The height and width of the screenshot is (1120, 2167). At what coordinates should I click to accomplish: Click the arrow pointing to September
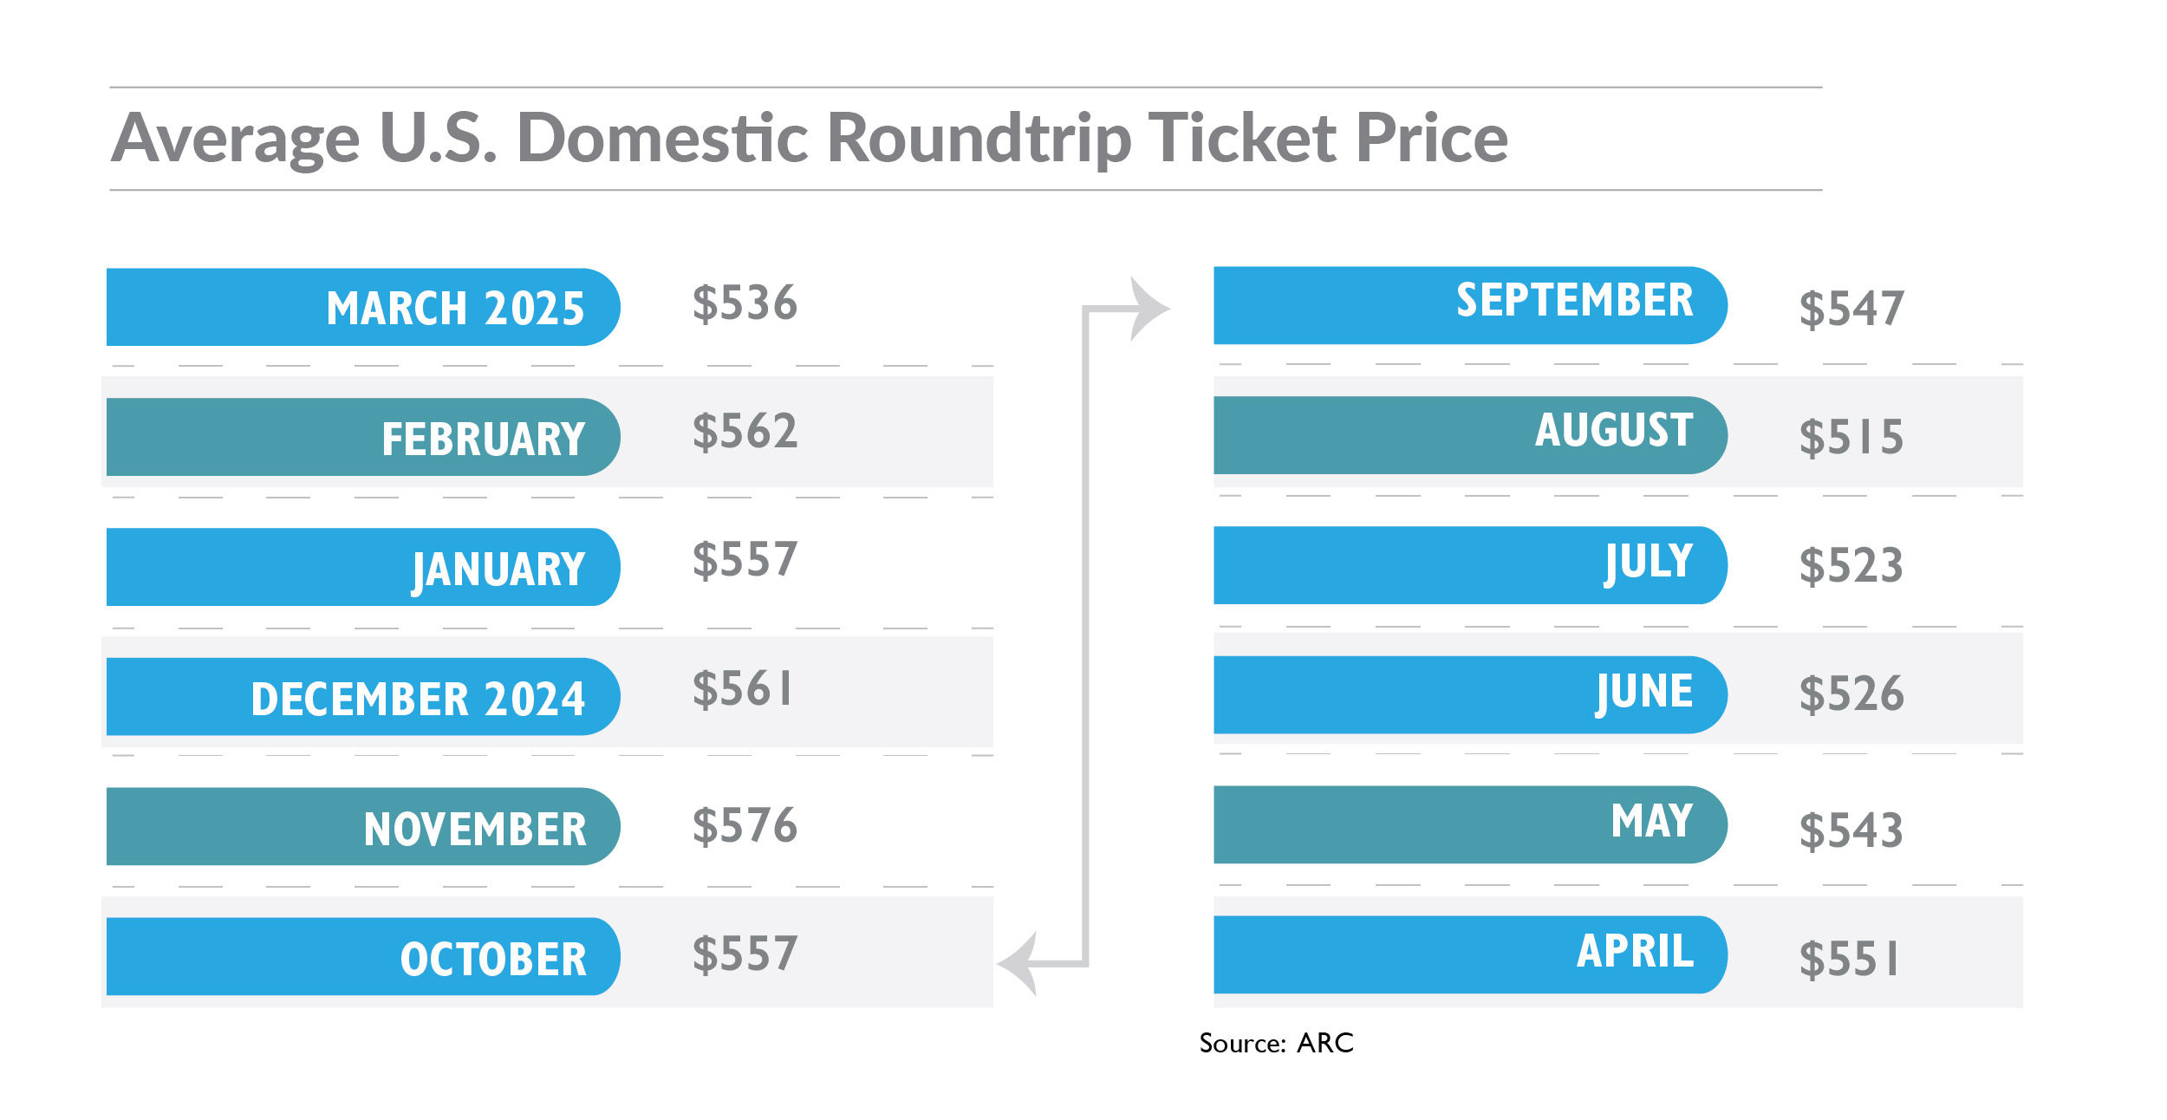point(1149,308)
